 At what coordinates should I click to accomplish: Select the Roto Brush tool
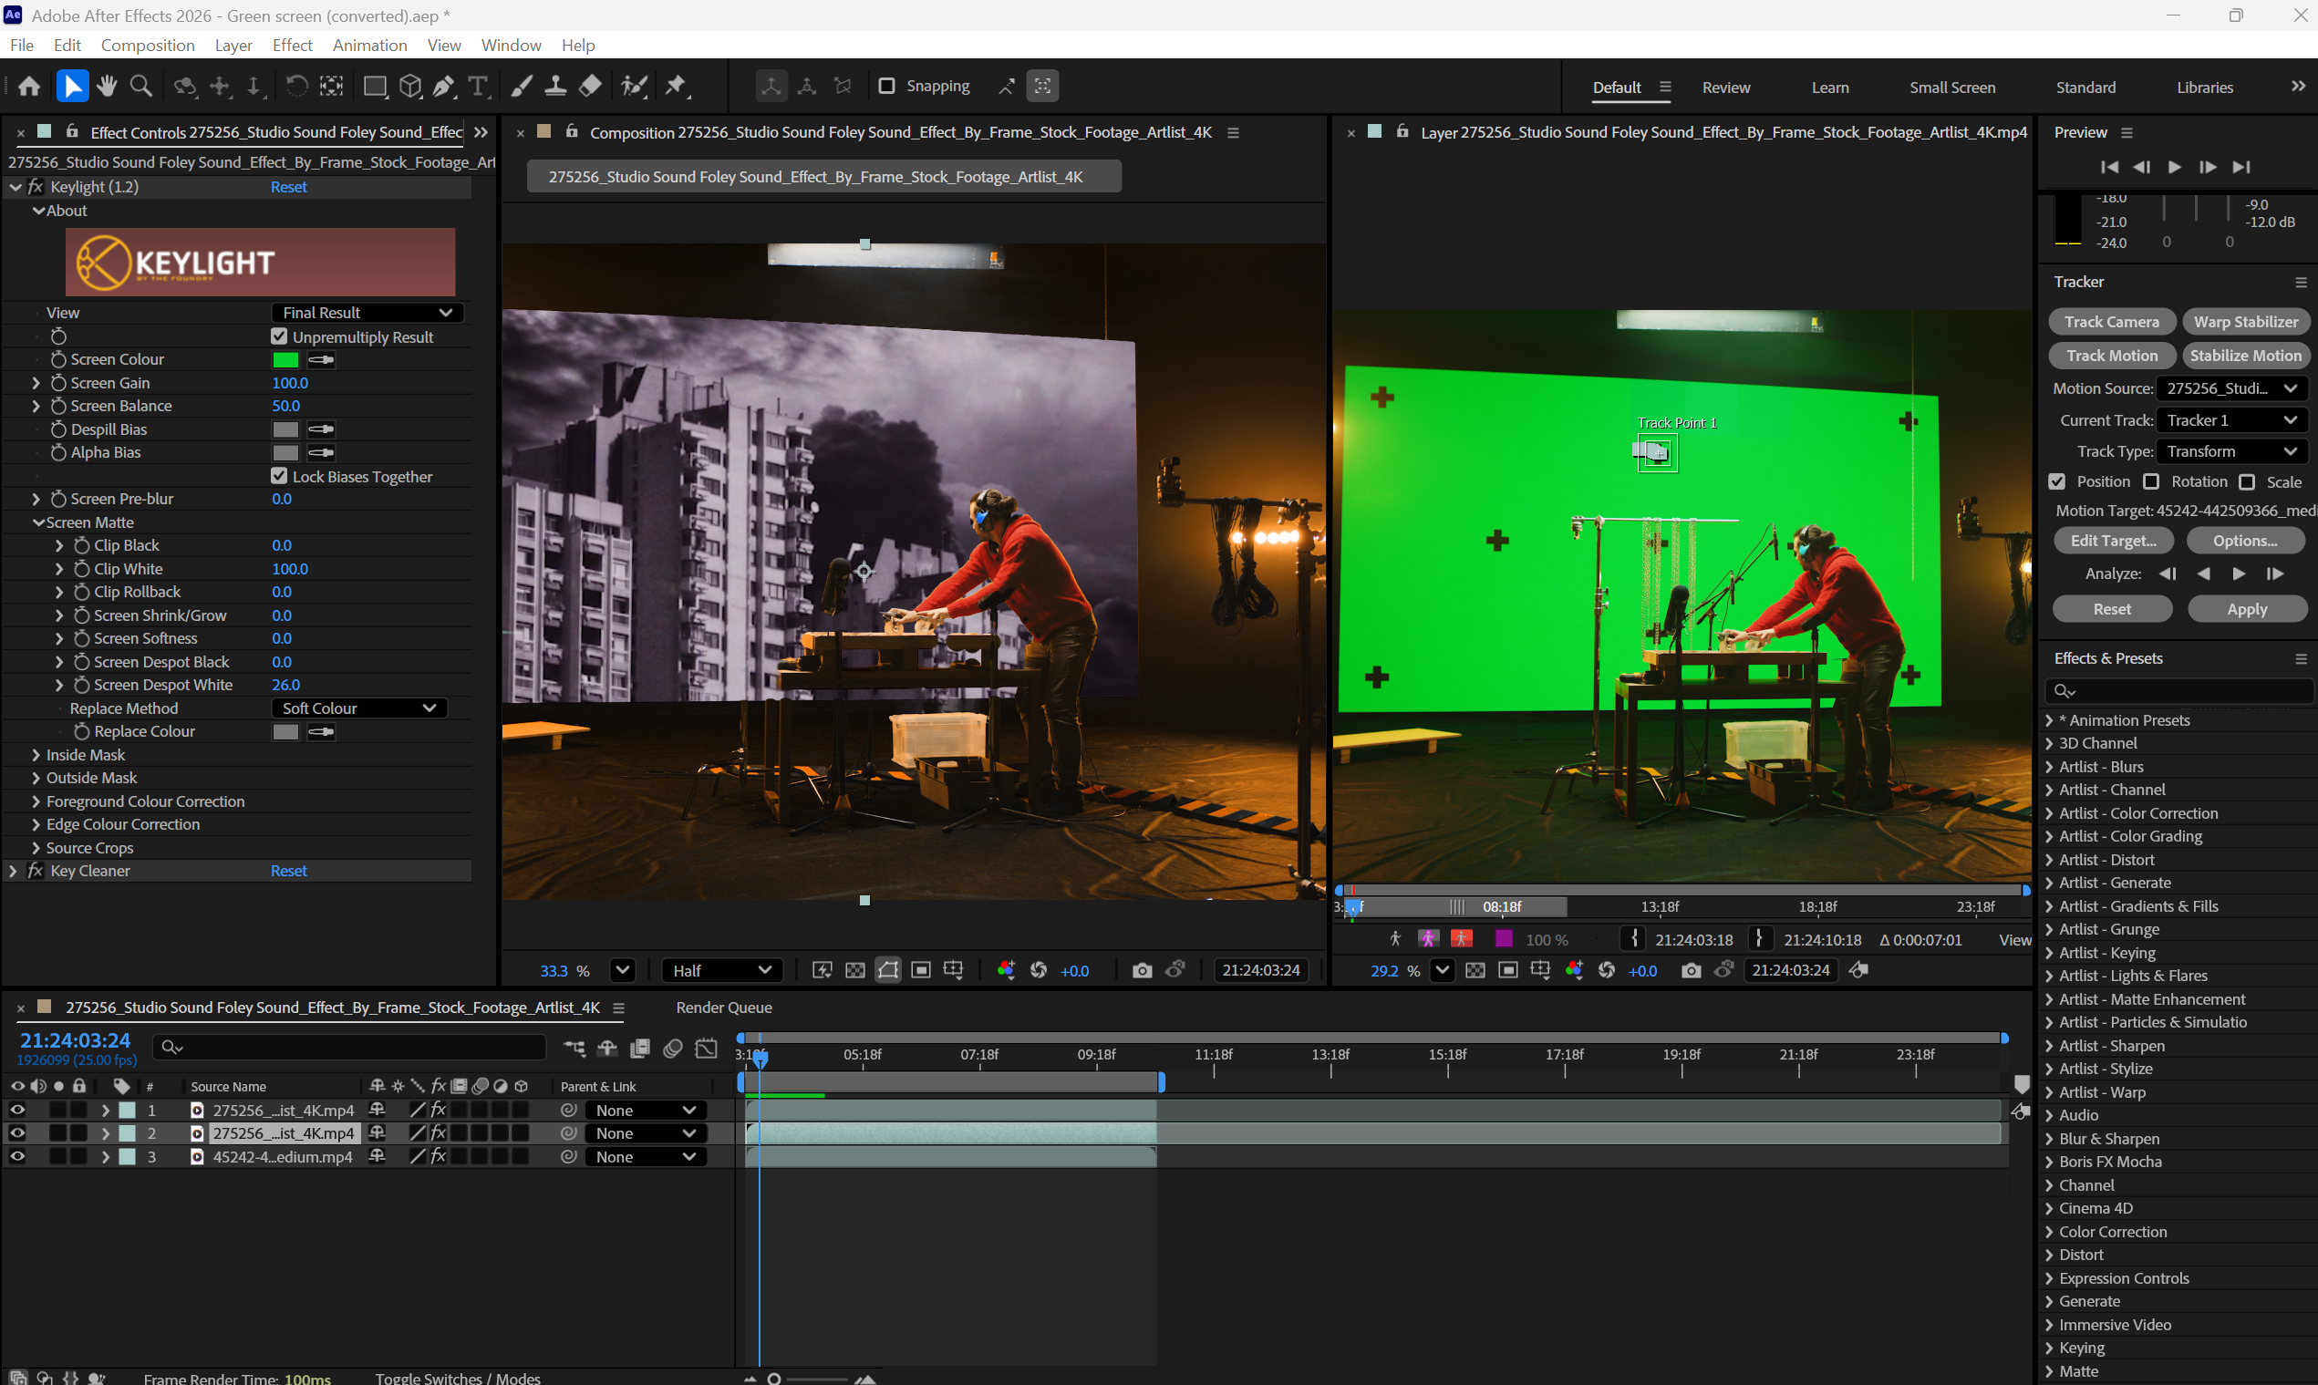[635, 86]
